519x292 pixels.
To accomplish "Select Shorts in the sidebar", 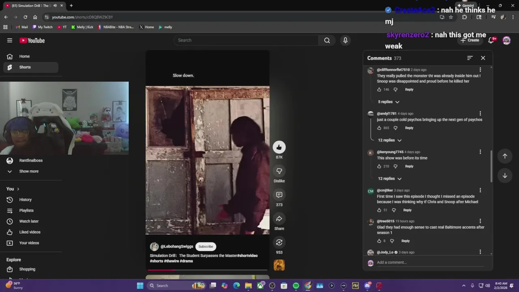I will pos(31,67).
